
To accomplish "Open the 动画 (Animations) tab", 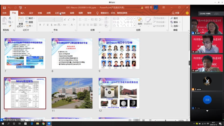I will coord(49,13).
